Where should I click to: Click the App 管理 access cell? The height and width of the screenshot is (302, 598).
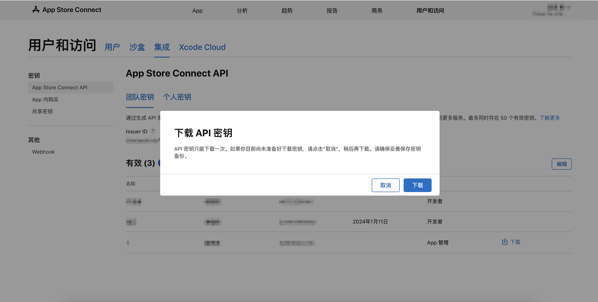coord(437,242)
